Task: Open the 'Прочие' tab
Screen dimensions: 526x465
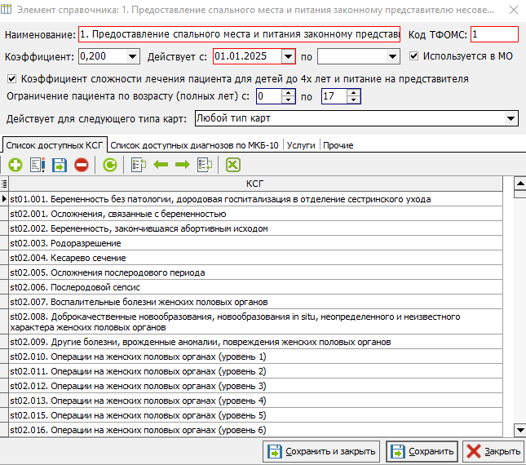Action: [x=338, y=145]
